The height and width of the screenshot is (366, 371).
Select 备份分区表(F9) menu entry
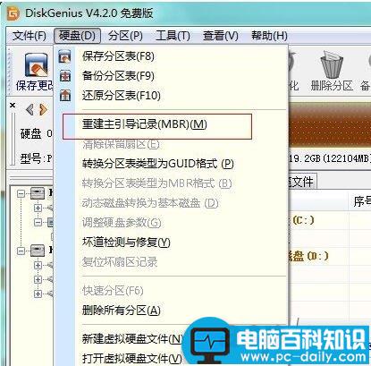click(x=118, y=76)
